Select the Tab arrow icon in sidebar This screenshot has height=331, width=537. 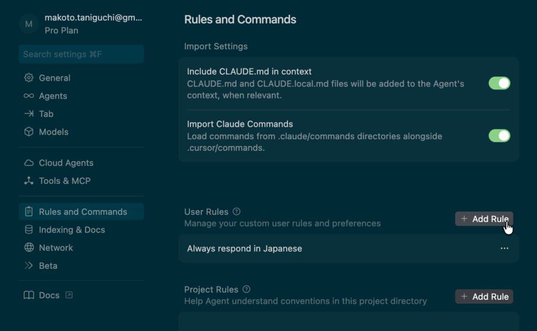click(29, 114)
